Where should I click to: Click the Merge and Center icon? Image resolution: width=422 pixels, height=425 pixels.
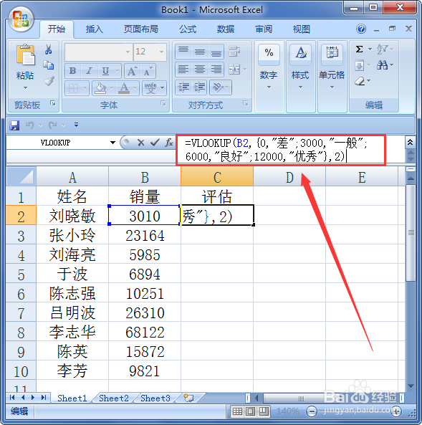point(234,69)
